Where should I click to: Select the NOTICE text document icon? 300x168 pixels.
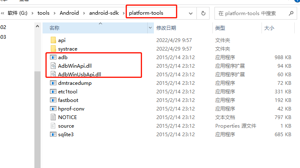[x=53, y=117]
